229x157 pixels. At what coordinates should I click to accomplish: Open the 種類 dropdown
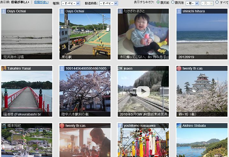(x=71, y=3)
